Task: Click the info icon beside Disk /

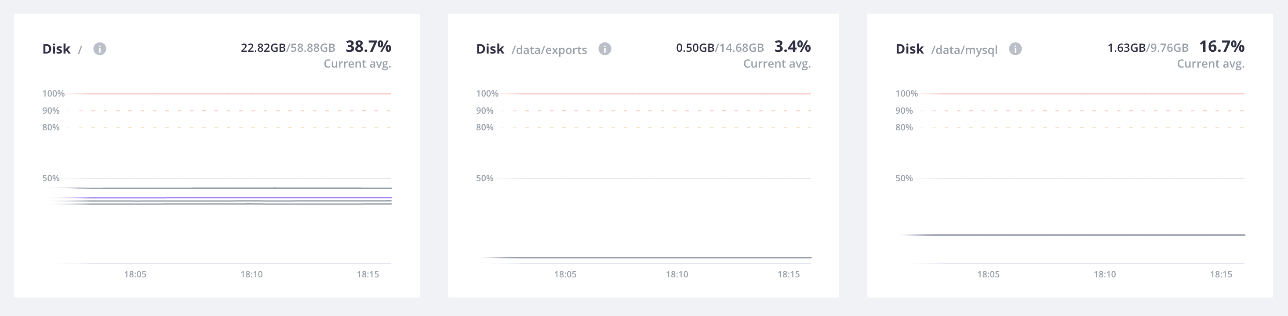Action: coord(99,49)
